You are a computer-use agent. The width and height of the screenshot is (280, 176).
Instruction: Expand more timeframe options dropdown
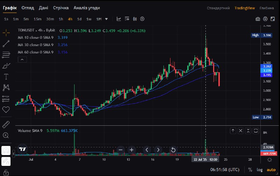106,19
